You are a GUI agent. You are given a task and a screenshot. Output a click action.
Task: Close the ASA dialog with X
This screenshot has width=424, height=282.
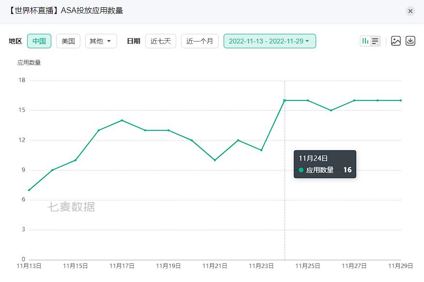point(410,11)
